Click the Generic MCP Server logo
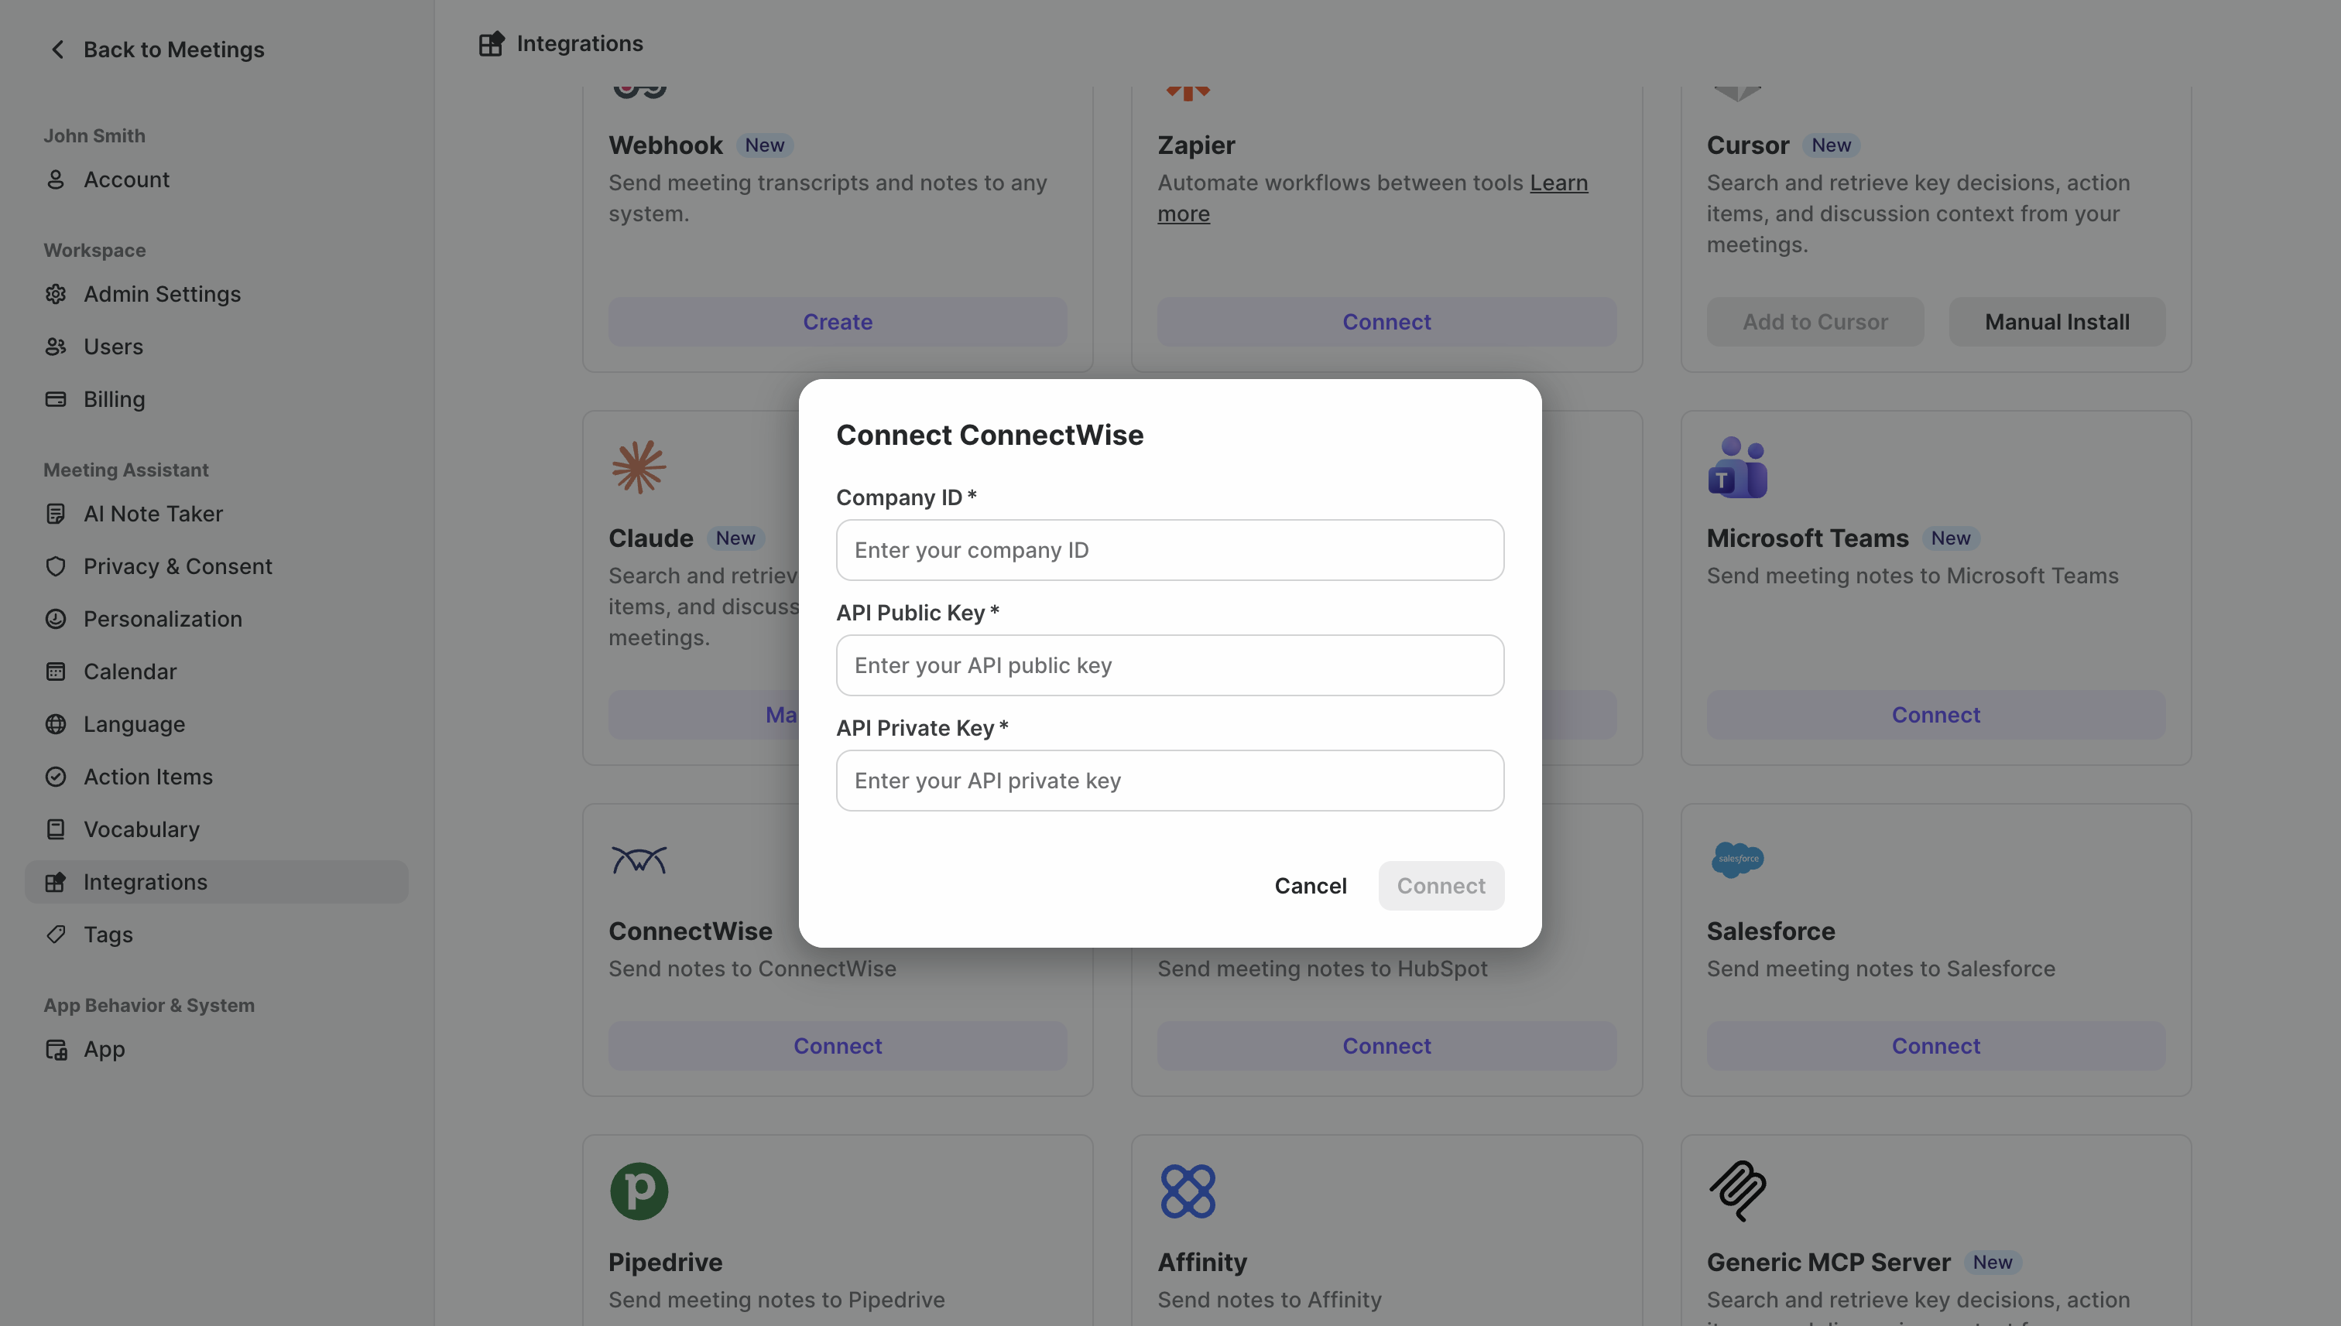This screenshot has height=1326, width=2341. tap(1737, 1191)
